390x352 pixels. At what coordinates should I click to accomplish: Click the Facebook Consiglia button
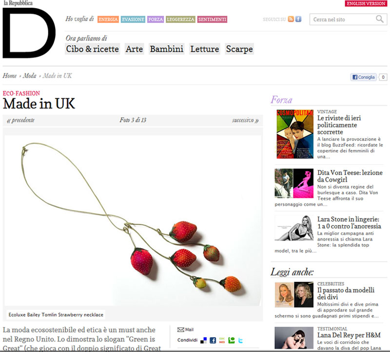tap(363, 77)
